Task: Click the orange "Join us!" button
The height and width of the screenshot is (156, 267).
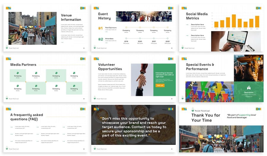Action: tap(160, 85)
